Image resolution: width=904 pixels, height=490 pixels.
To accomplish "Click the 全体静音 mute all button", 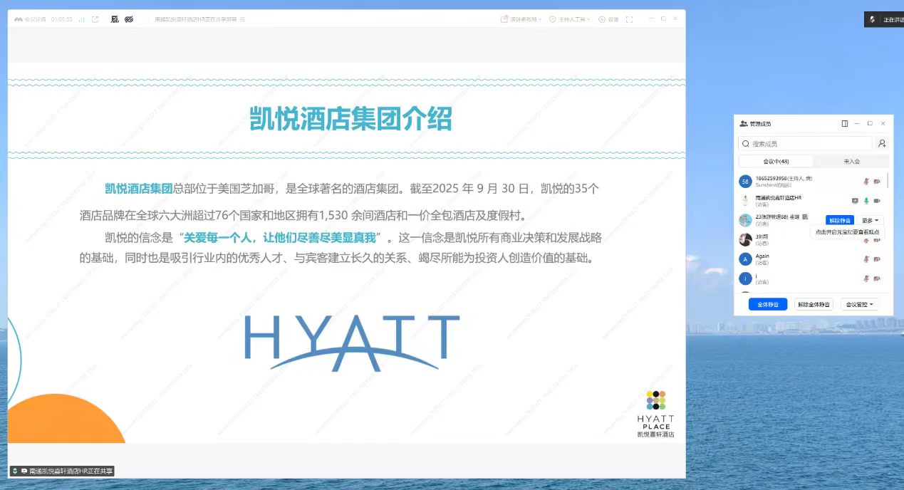I will (x=768, y=304).
